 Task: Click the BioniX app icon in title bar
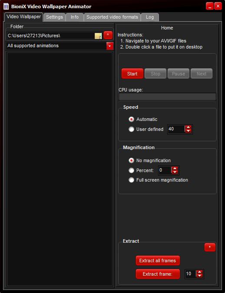click(6, 7)
